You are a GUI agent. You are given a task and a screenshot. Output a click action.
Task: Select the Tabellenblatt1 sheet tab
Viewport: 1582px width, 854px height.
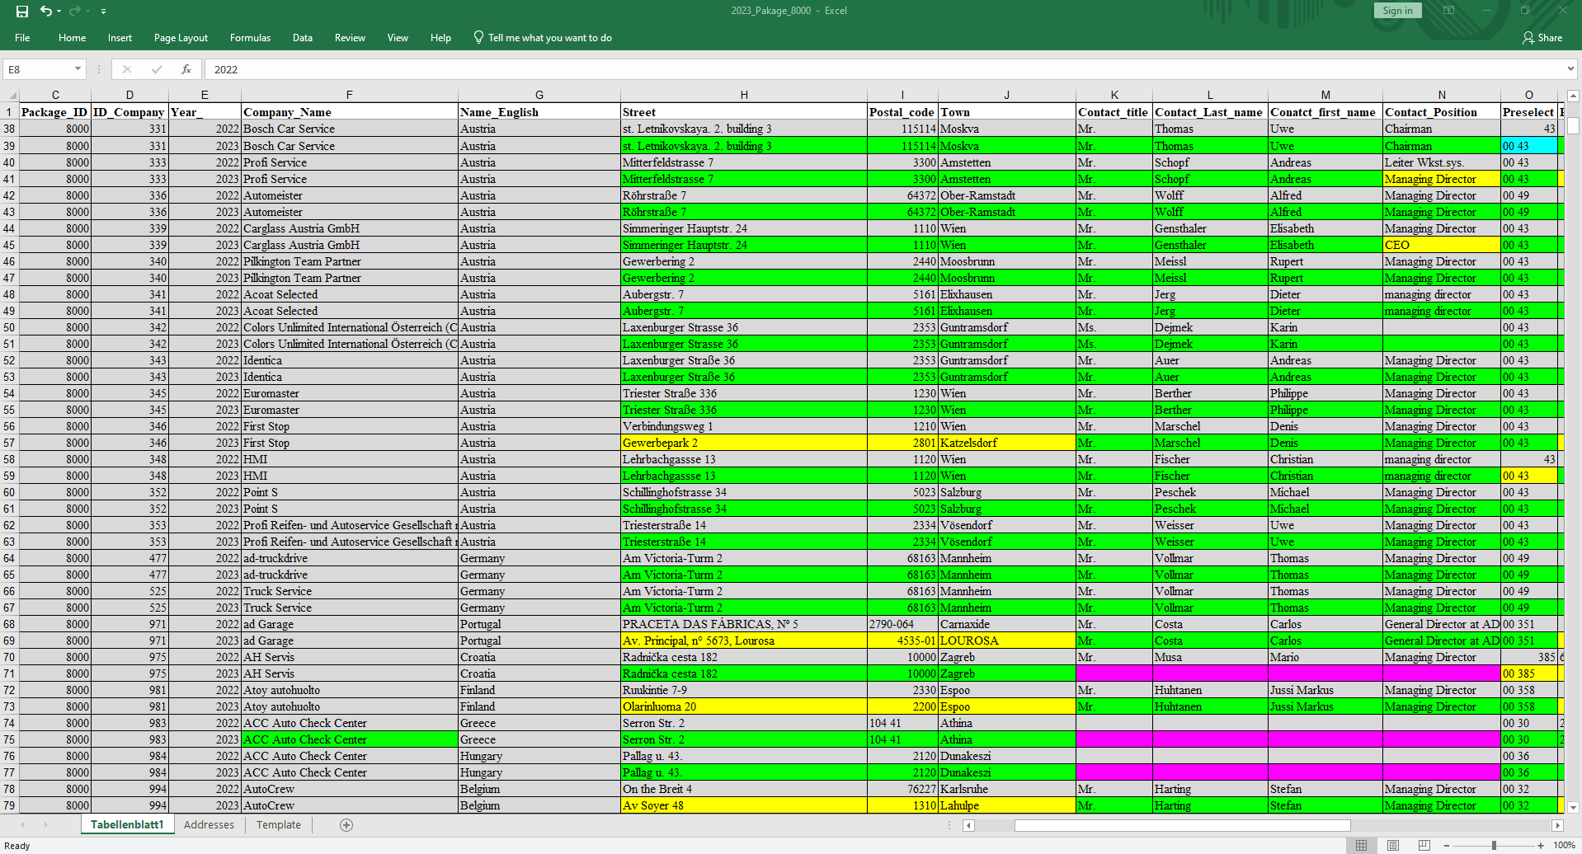[x=127, y=824]
